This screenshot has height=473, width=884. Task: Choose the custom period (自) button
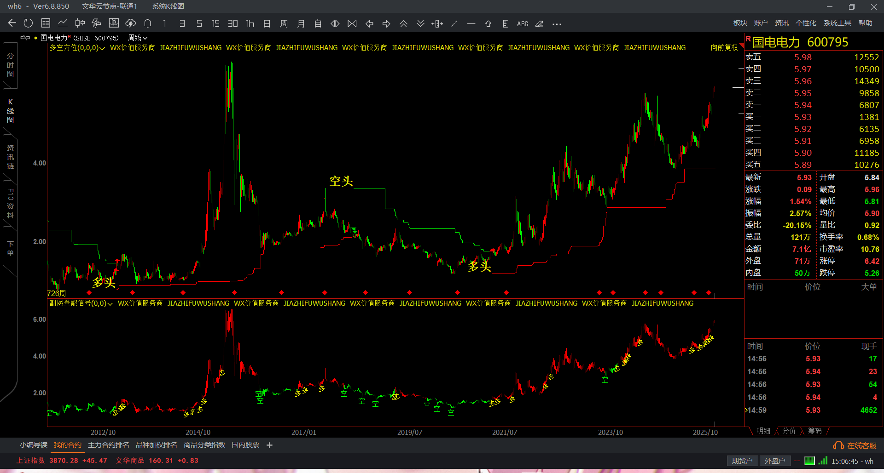pos(318,23)
